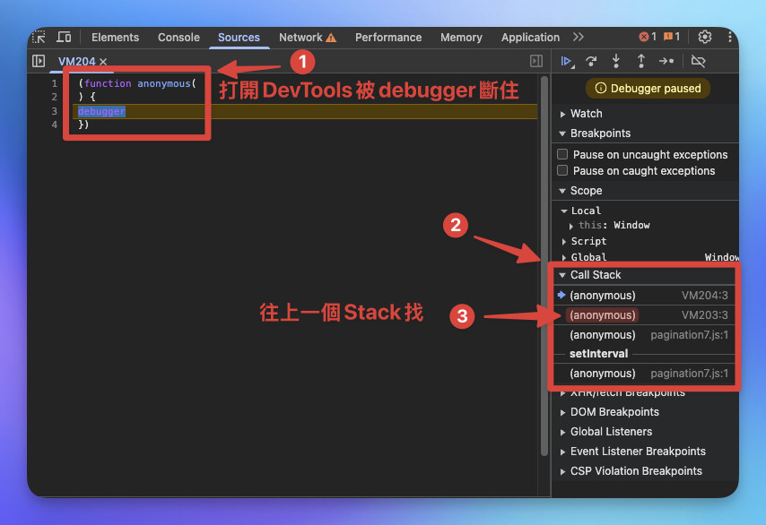Step into next function call
The image size is (766, 525).
pyautogui.click(x=616, y=61)
